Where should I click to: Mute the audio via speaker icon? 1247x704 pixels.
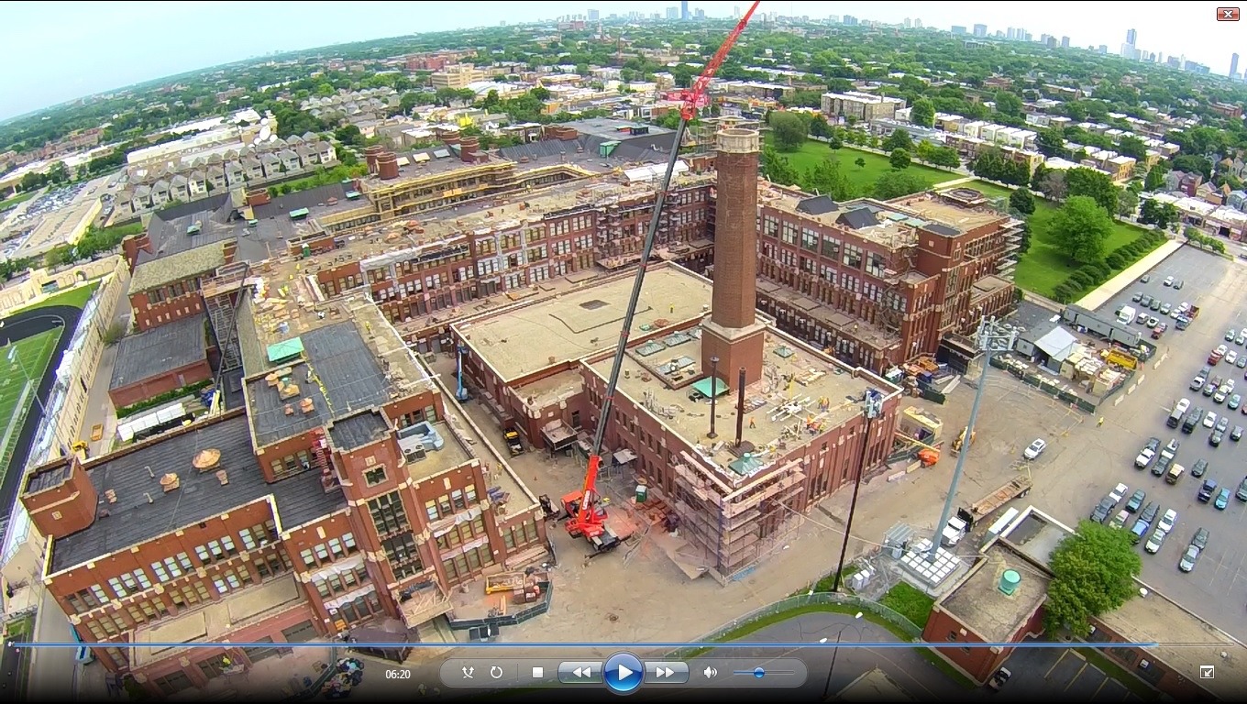[710, 673]
